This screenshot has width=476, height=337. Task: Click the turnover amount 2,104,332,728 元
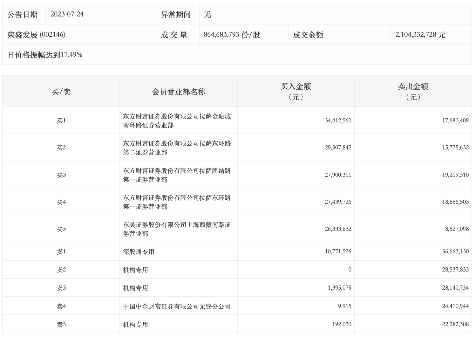coord(420,35)
